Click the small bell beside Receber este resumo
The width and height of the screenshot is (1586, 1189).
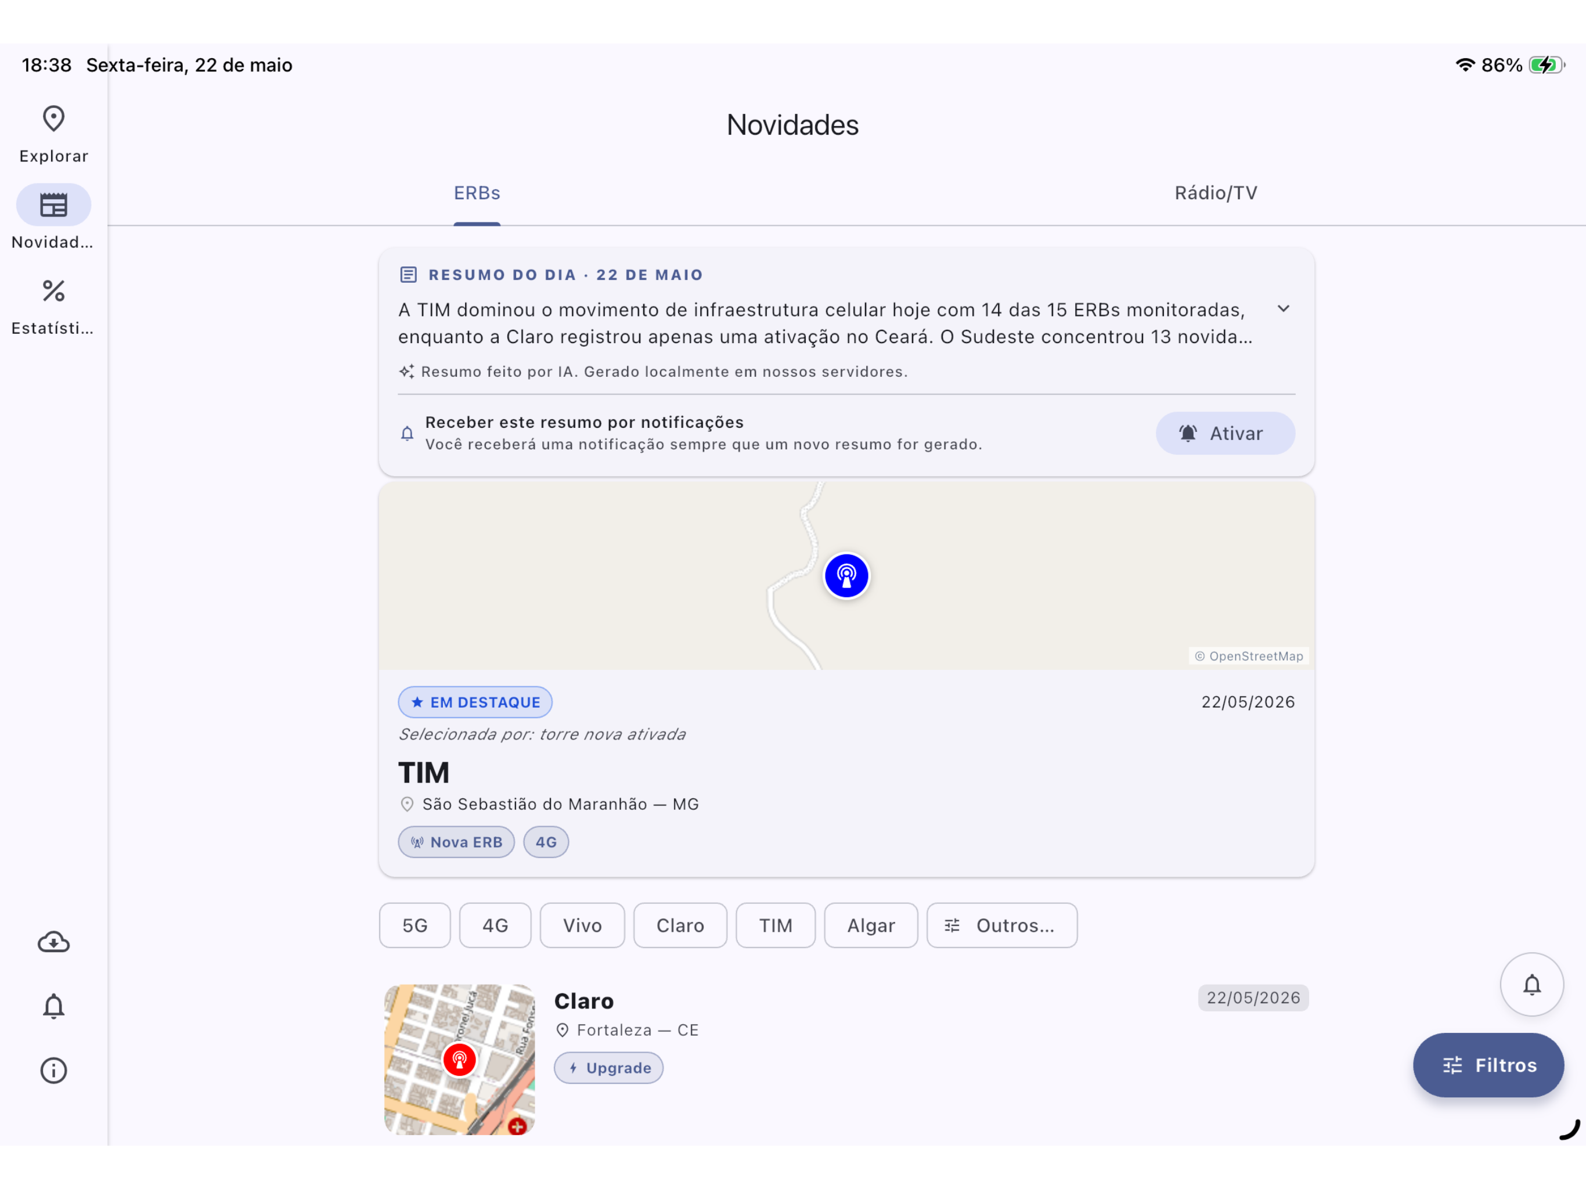pyautogui.click(x=408, y=433)
